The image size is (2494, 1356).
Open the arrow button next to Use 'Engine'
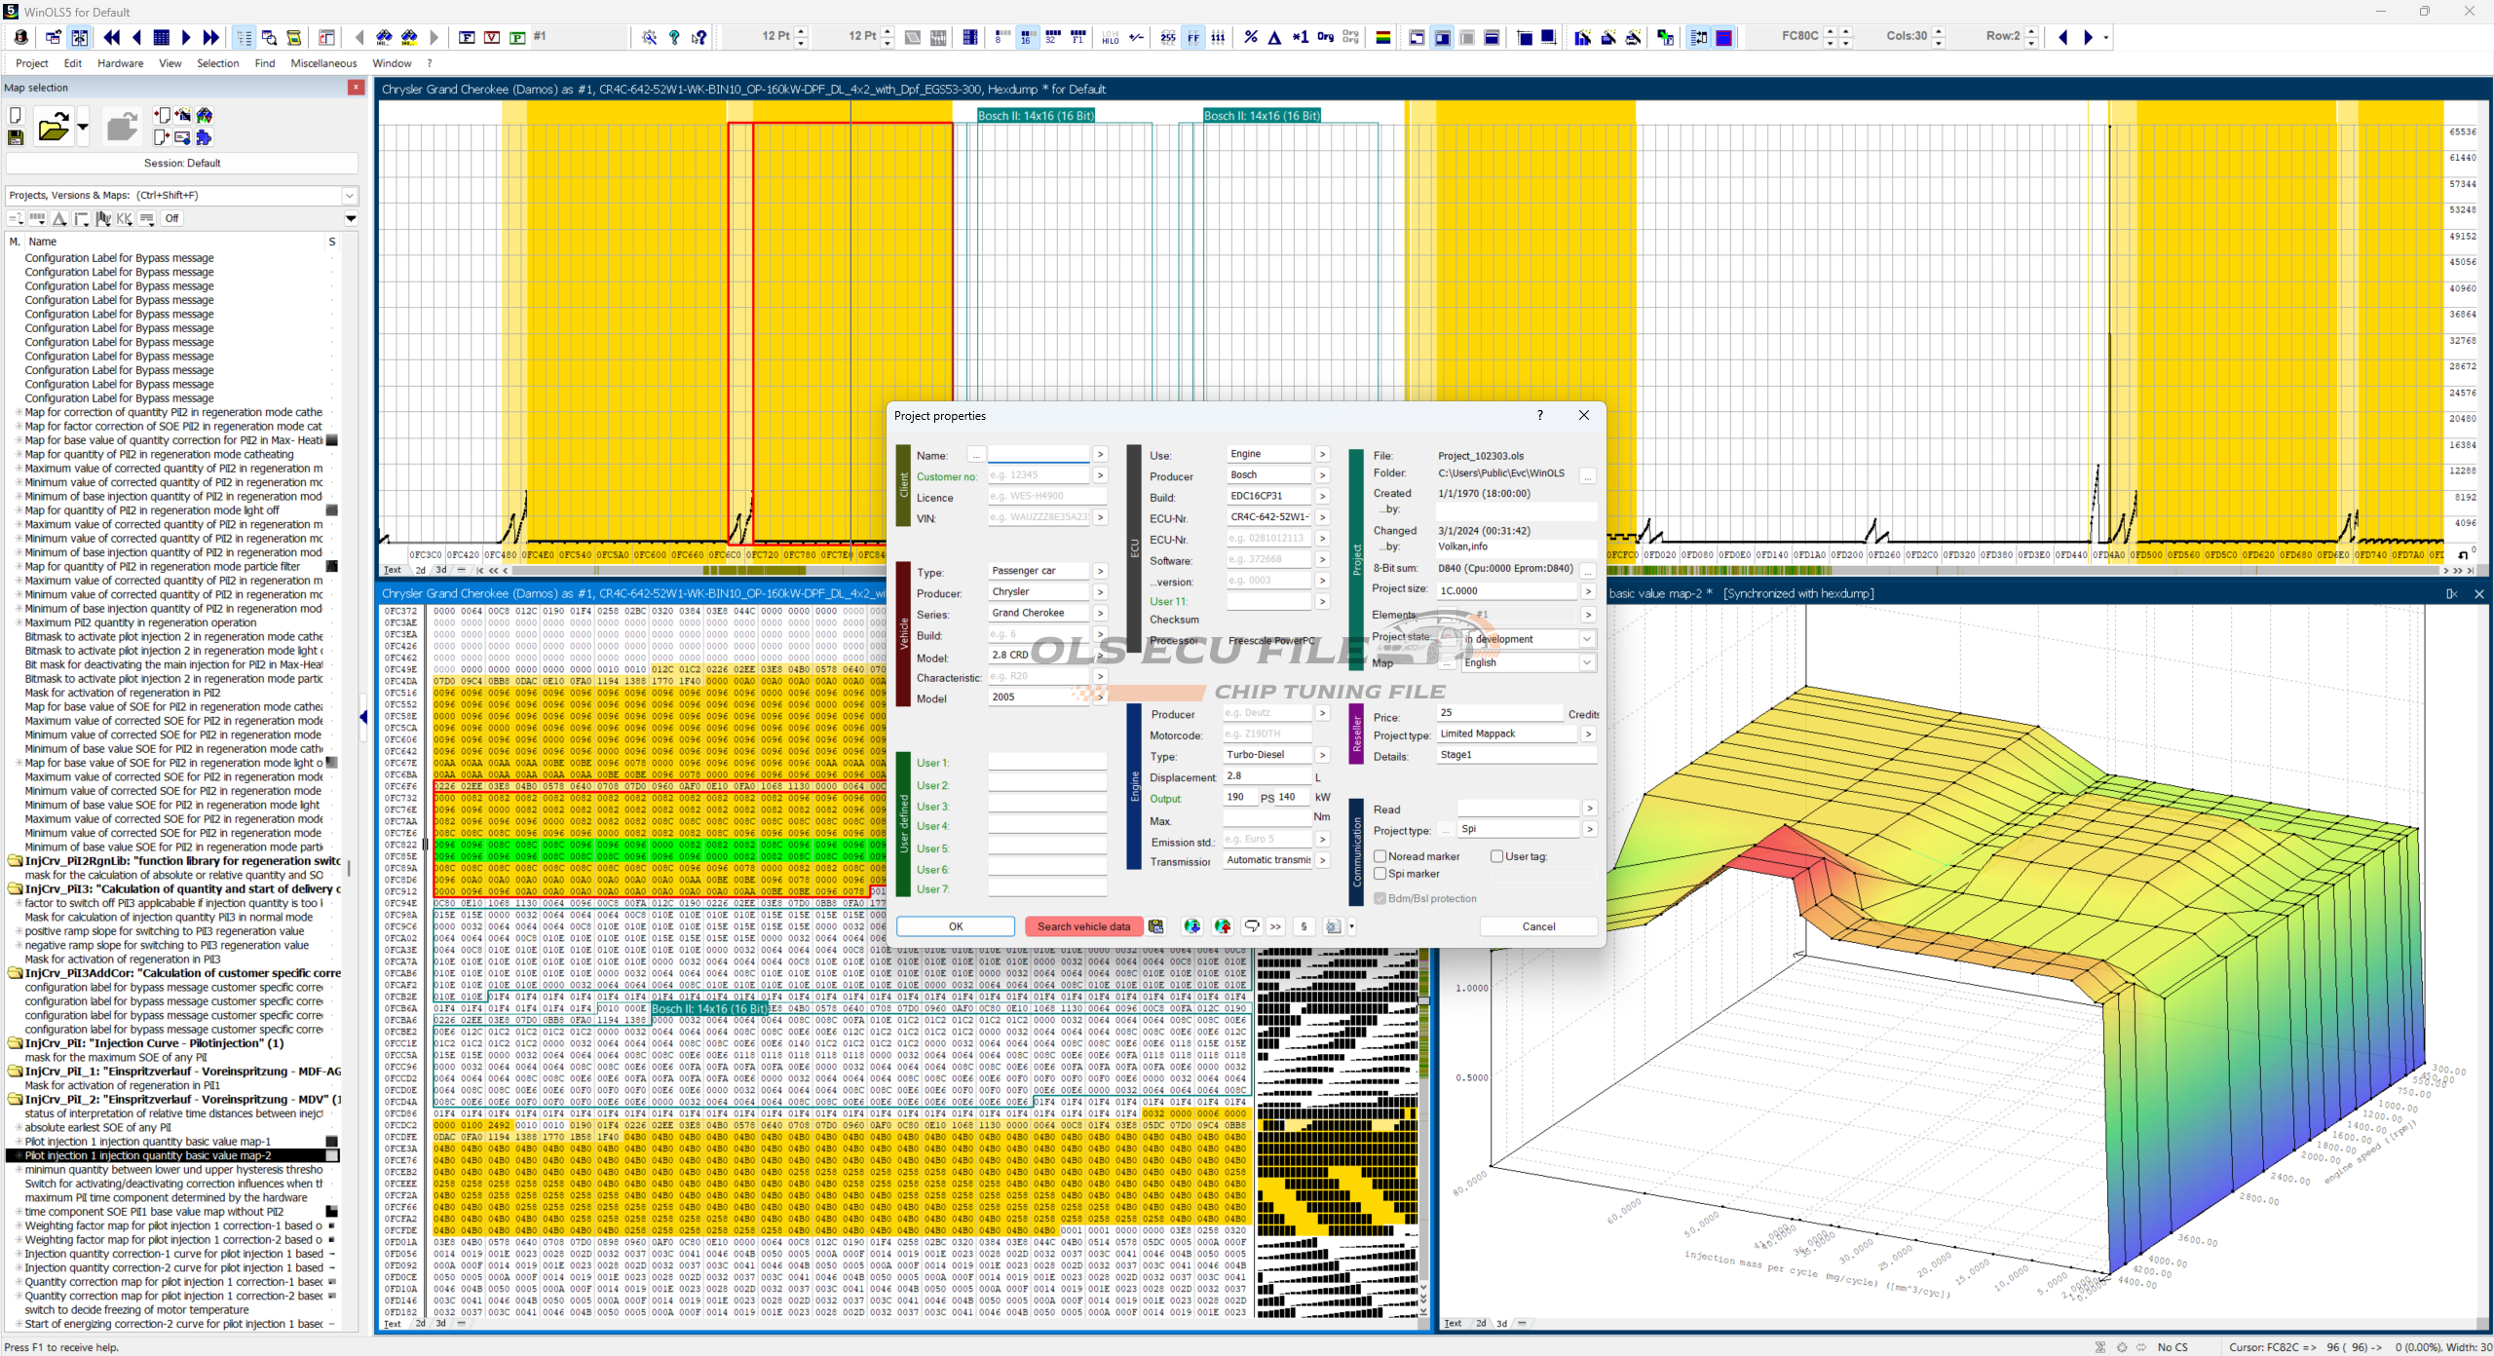[1322, 454]
